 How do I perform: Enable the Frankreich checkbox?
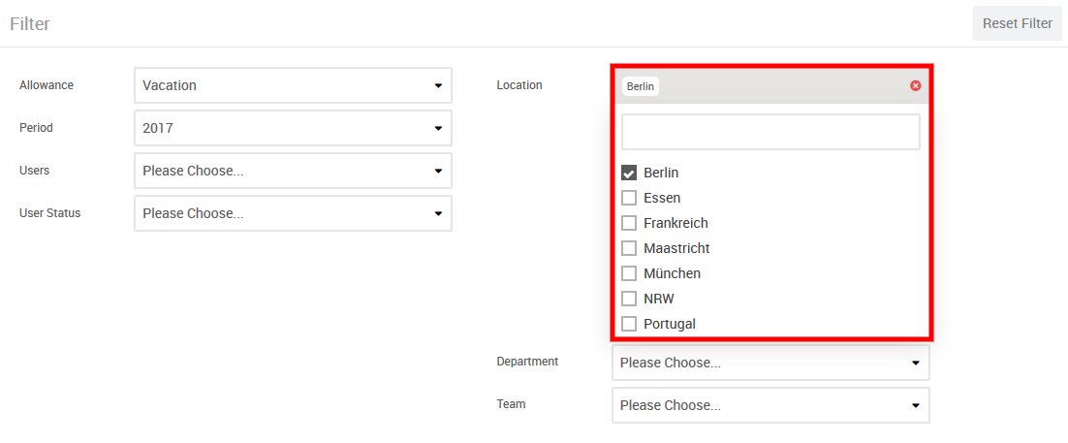click(629, 223)
